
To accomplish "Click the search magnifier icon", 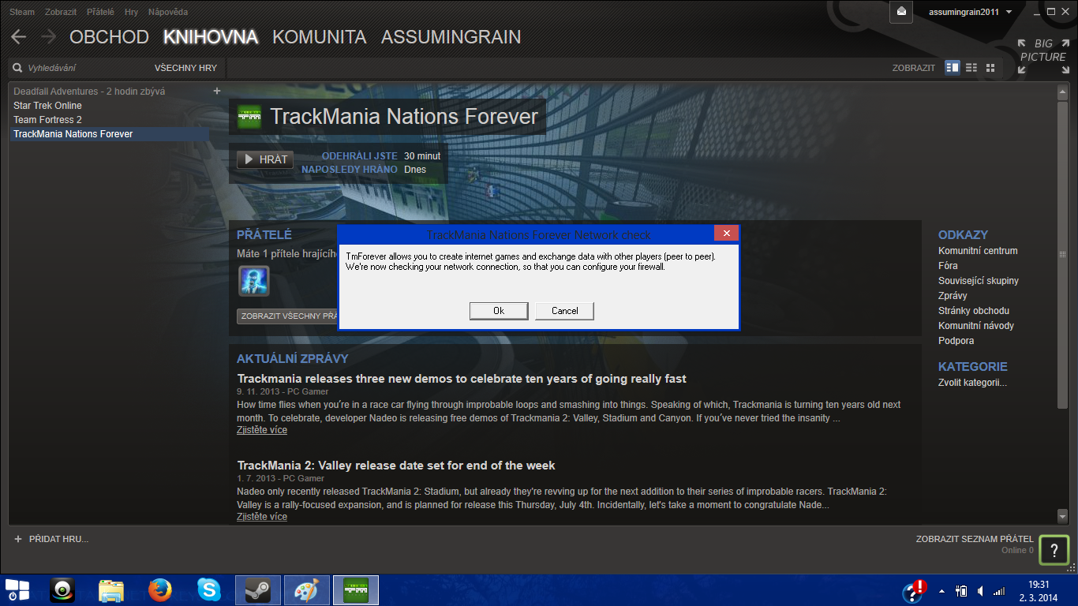I will [x=17, y=68].
